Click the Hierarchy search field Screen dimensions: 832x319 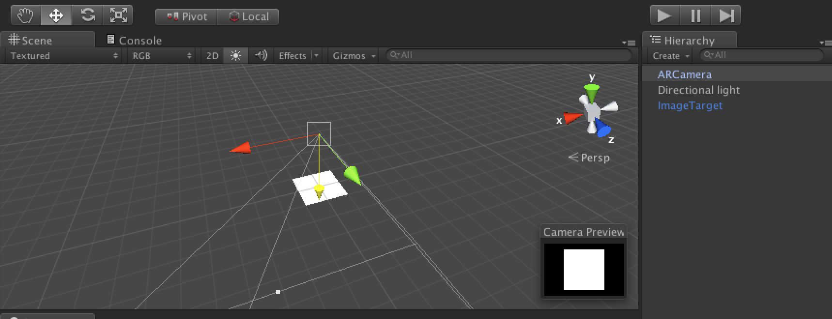[x=761, y=55]
